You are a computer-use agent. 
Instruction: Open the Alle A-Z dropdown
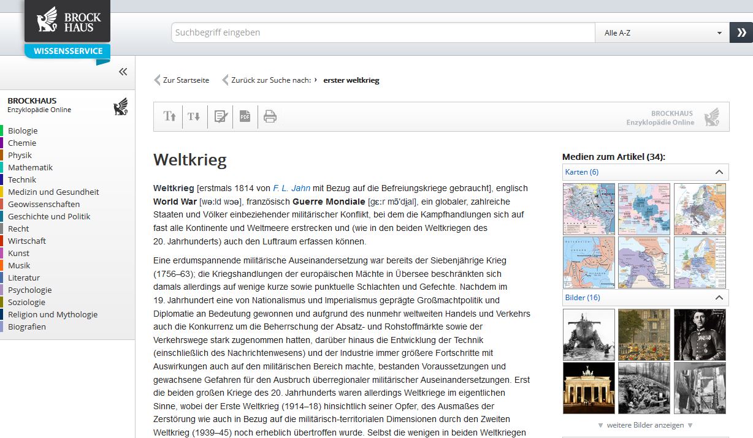pyautogui.click(x=662, y=33)
